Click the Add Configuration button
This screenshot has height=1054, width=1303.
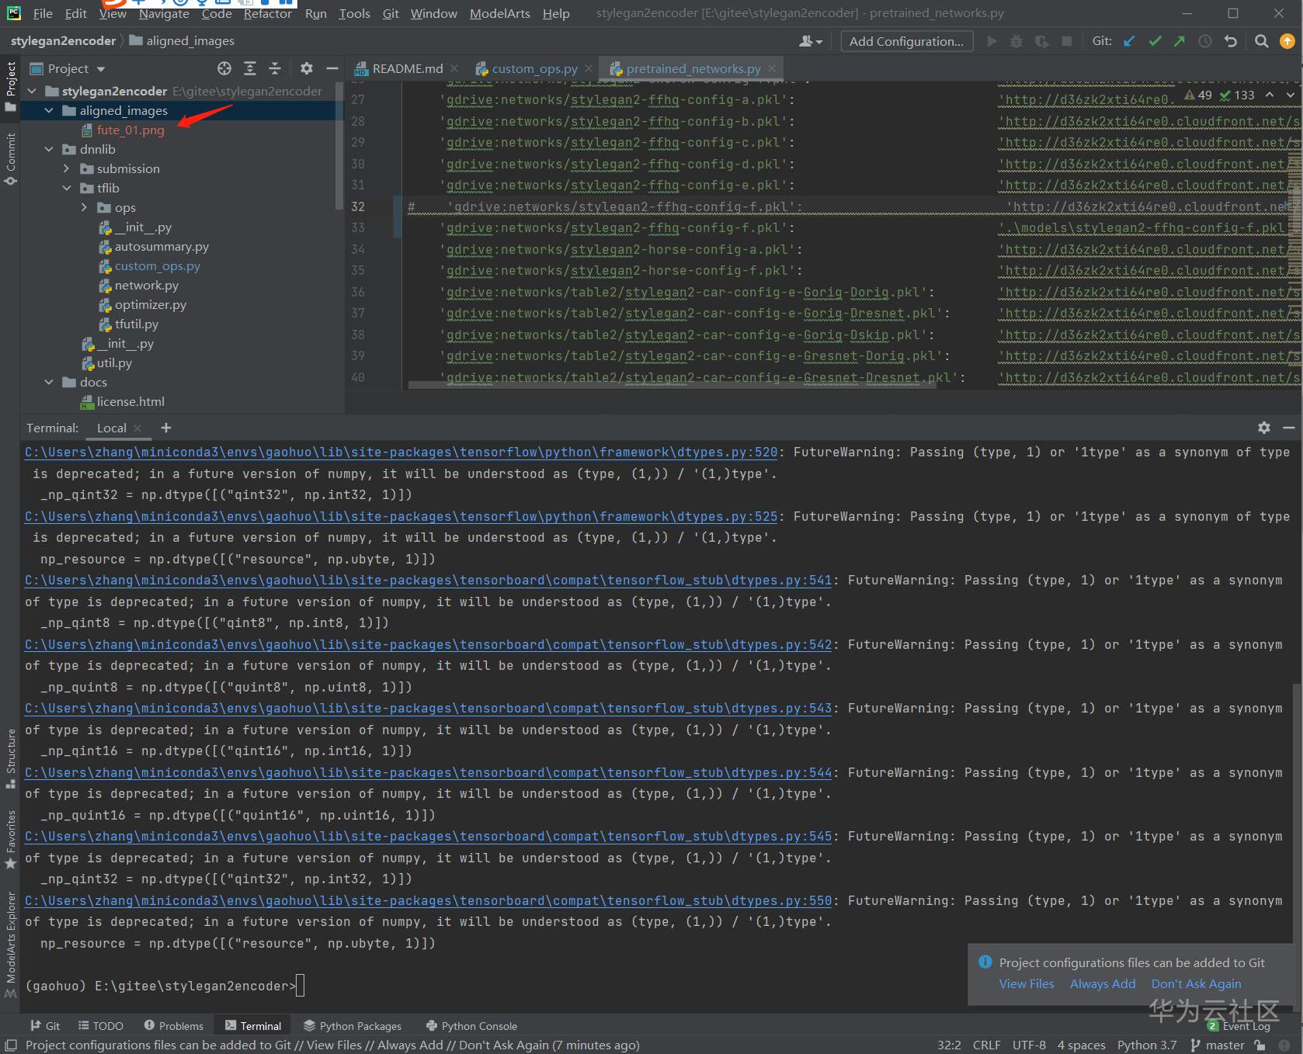(905, 41)
